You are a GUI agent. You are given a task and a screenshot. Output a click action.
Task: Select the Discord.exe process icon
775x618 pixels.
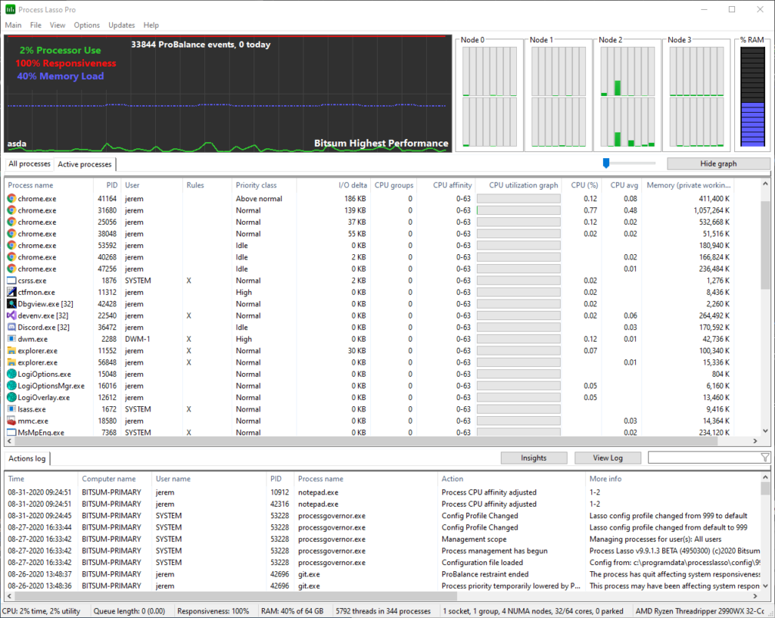pyautogui.click(x=10, y=327)
